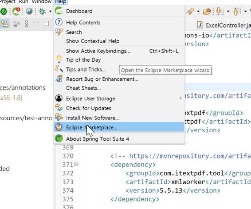
Task: Click the com.itextpdf.tool groupId text
Action: click(192, 174)
